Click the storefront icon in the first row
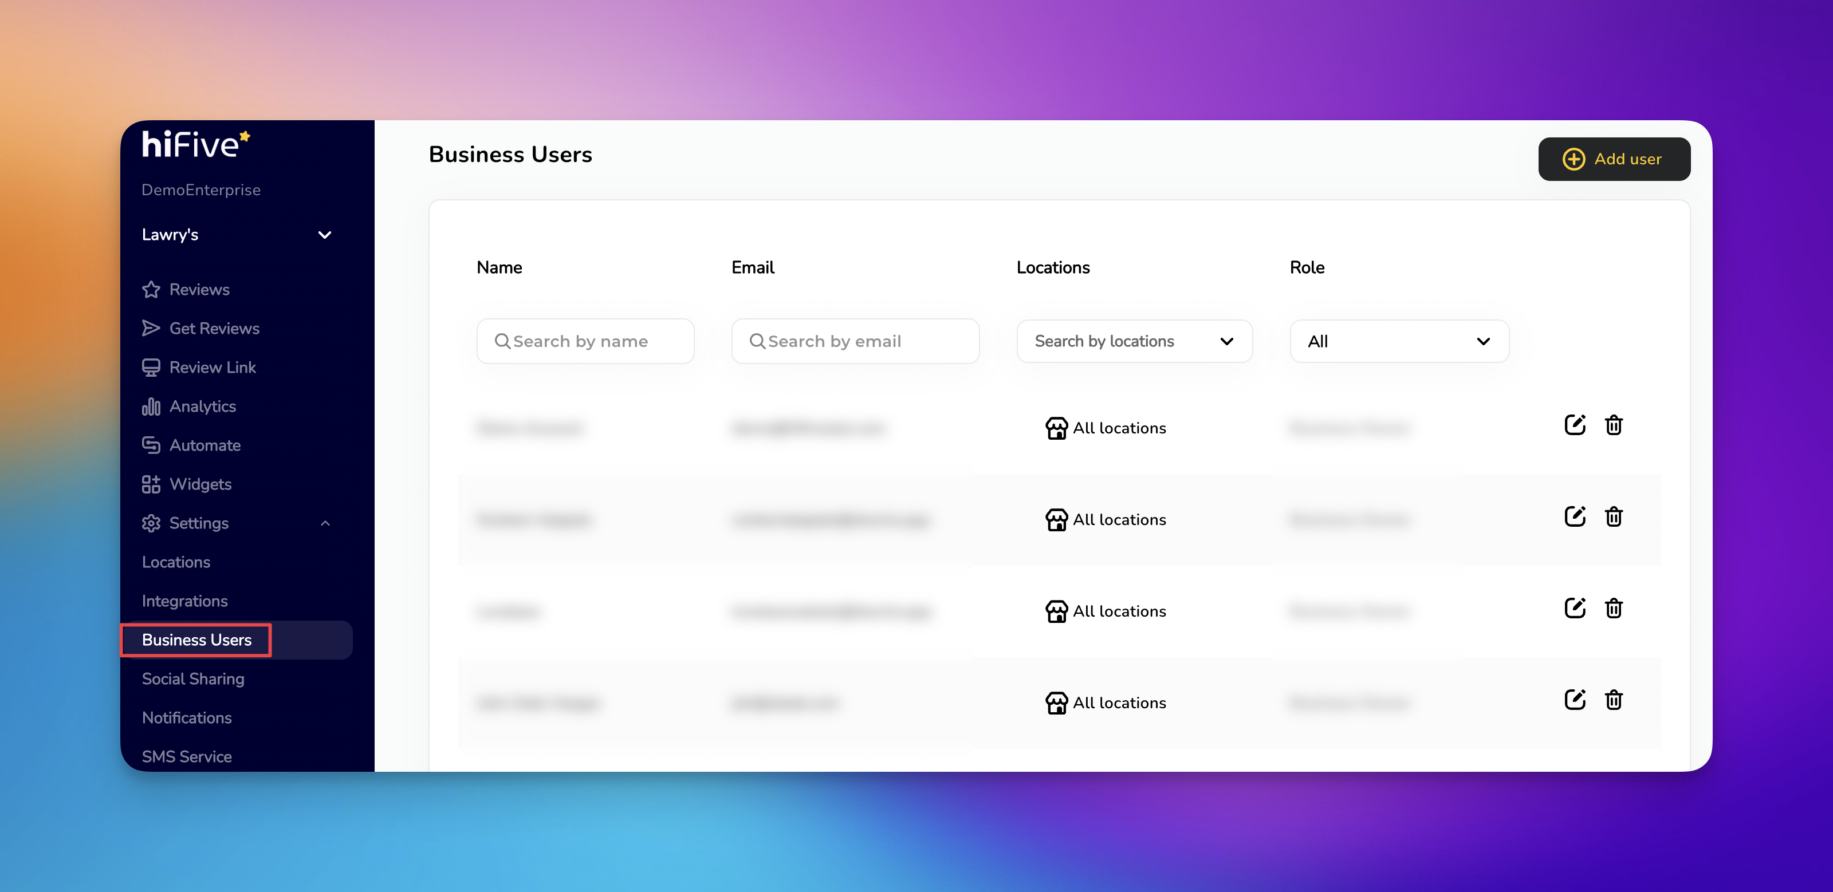Image resolution: width=1833 pixels, height=892 pixels. tap(1056, 428)
